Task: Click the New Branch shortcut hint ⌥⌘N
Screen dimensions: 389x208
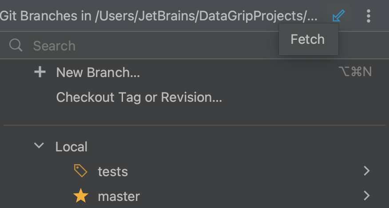Action: point(355,72)
